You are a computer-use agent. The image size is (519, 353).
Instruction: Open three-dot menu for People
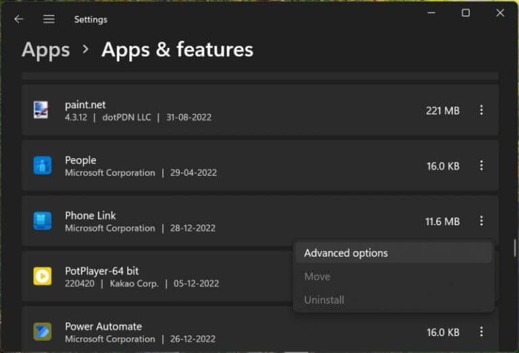click(x=481, y=165)
